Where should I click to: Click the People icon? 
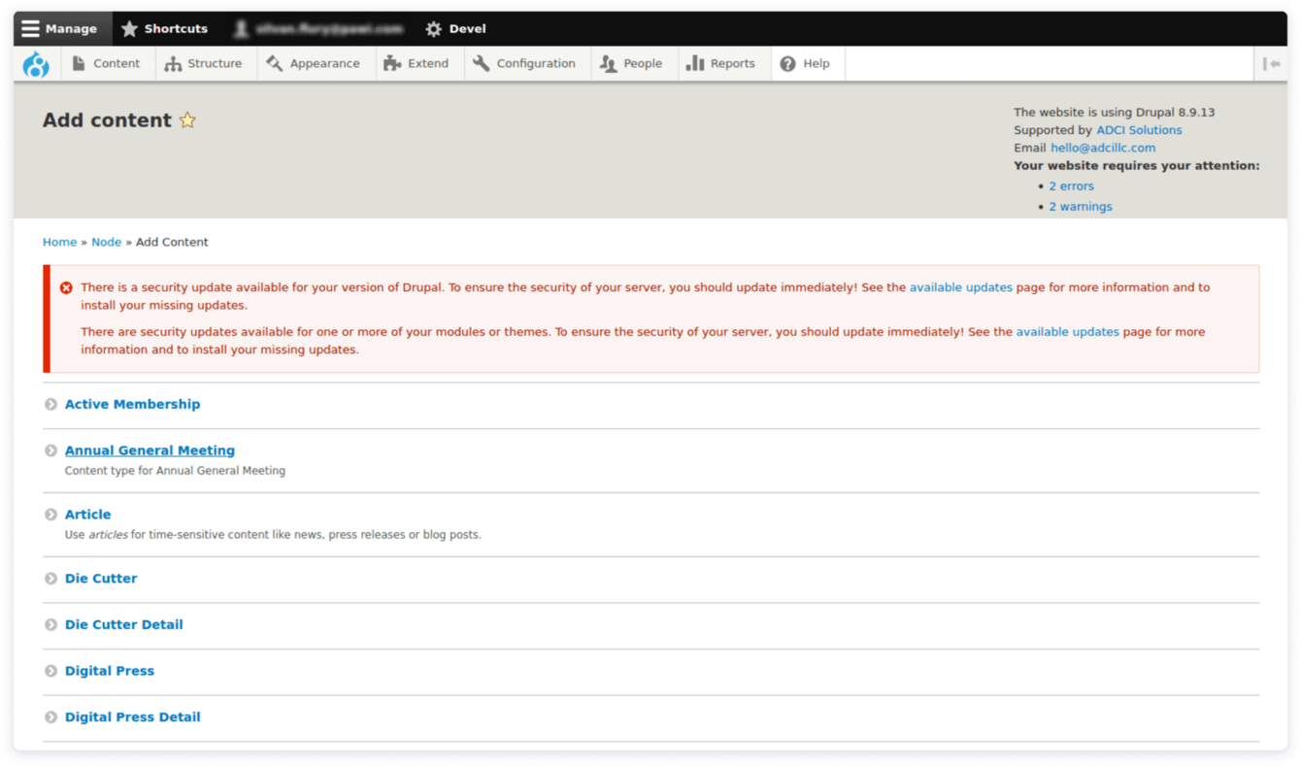click(608, 63)
